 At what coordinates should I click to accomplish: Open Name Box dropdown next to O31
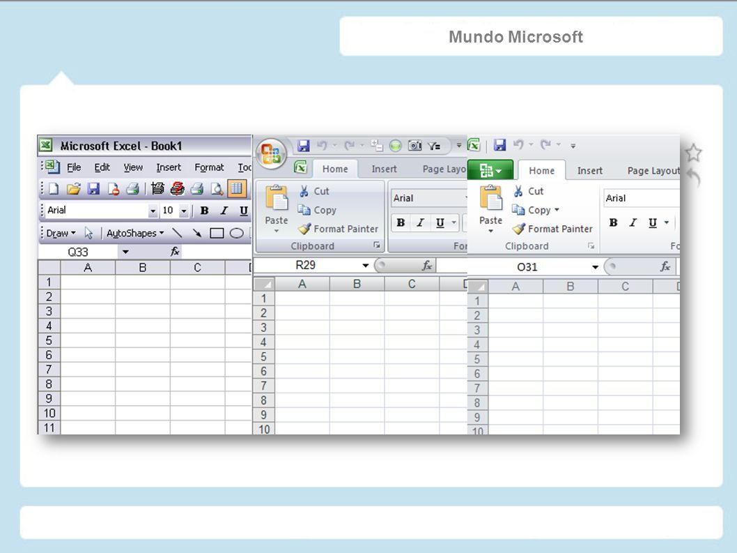(595, 267)
